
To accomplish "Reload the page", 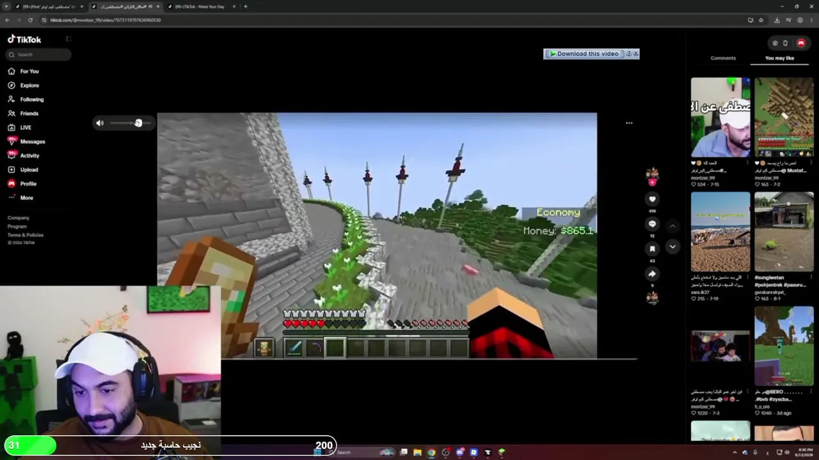I will pos(30,20).
